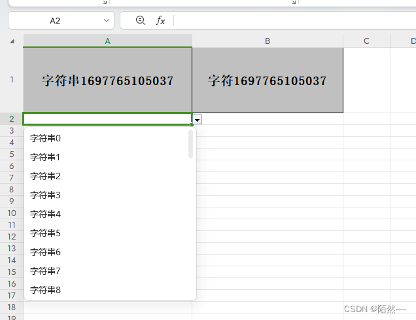The image size is (416, 320).
Task: Open the insert function fx icon
Action: pyautogui.click(x=160, y=20)
